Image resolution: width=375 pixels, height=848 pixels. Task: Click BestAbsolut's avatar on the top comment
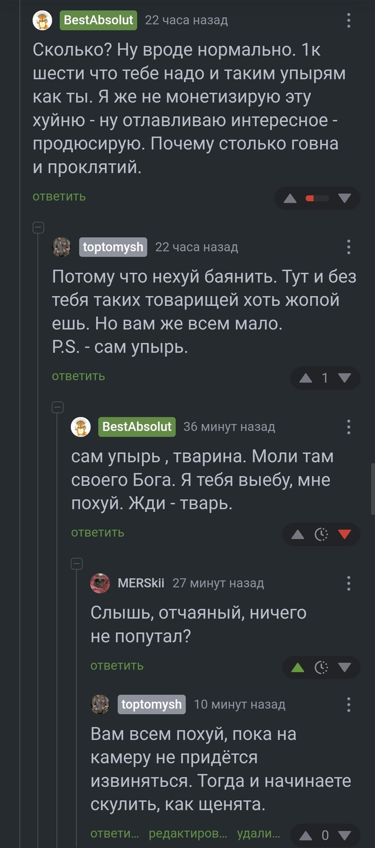42,20
